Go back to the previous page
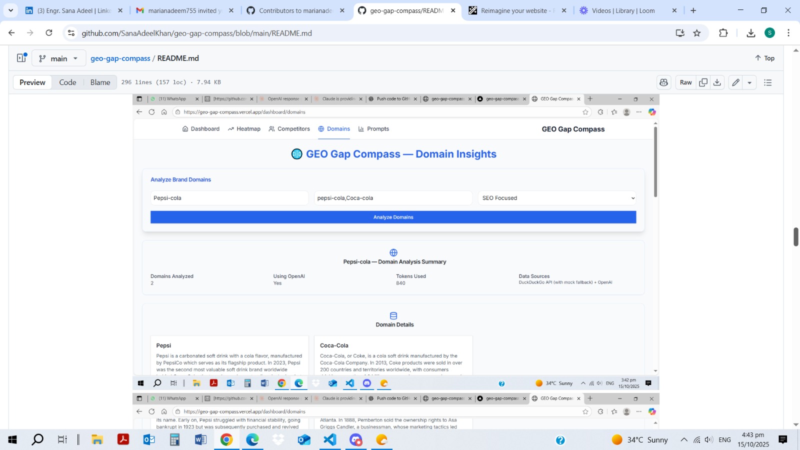The width and height of the screenshot is (800, 450). 11,33
